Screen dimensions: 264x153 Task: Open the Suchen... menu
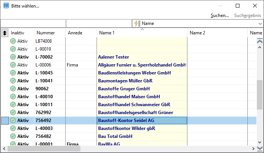pos(220,15)
